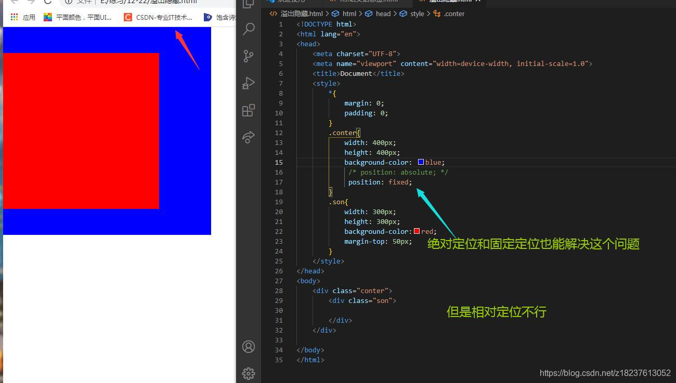
Task: Open the Run and Debug view
Action: pyautogui.click(x=249, y=83)
